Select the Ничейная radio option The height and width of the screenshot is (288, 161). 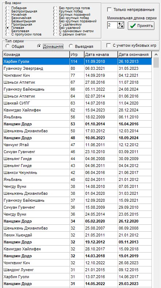point(8,15)
